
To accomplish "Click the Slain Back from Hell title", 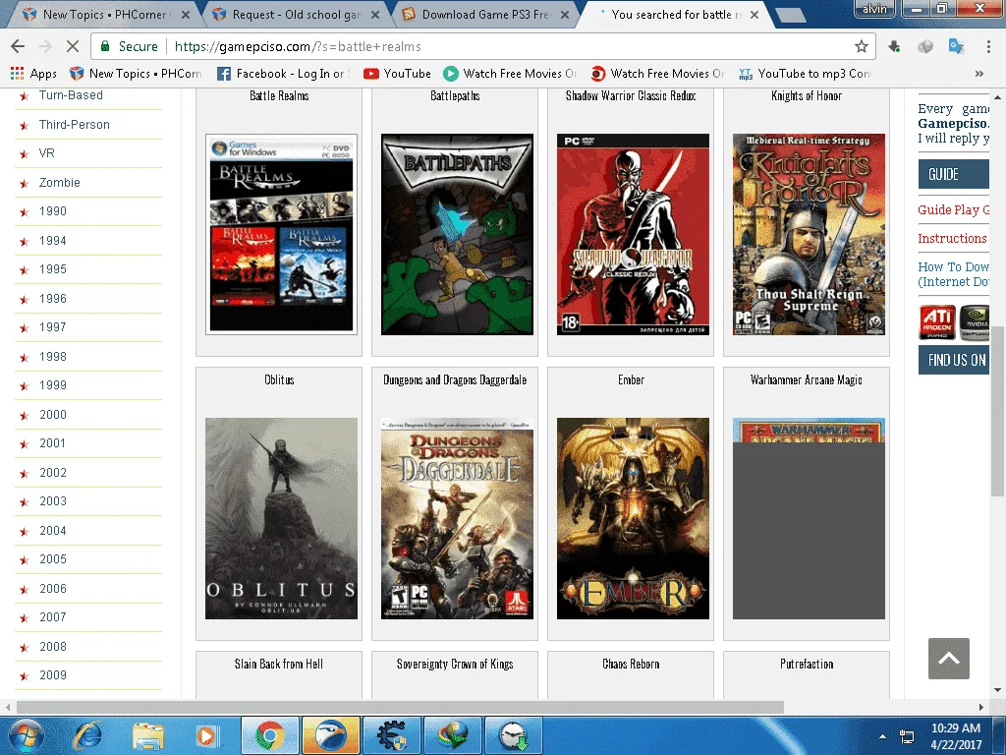I will pos(278,664).
